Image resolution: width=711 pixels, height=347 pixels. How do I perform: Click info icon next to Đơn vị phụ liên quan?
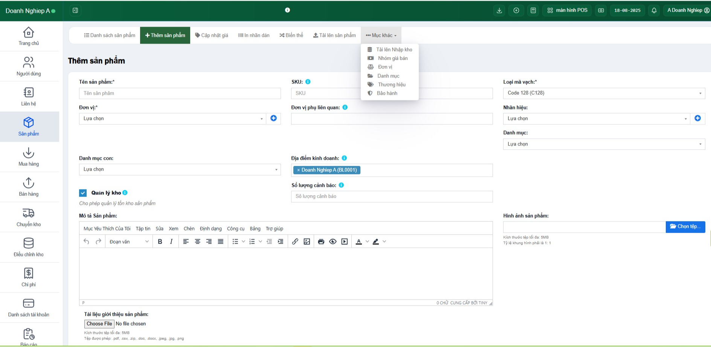pos(345,107)
